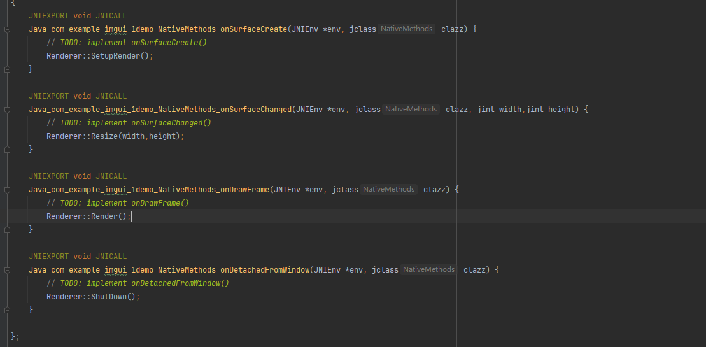Click fold end marker below Renderer::Resize line

8,150
